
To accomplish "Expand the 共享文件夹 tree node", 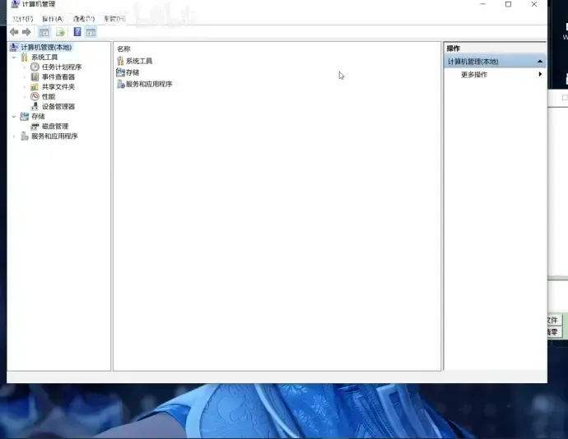I will click(25, 87).
